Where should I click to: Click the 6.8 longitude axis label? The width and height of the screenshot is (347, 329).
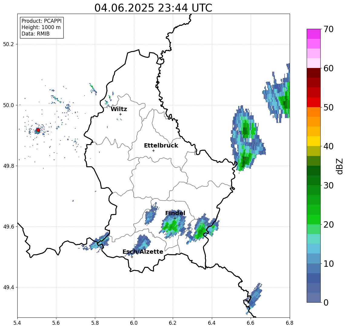289,323
